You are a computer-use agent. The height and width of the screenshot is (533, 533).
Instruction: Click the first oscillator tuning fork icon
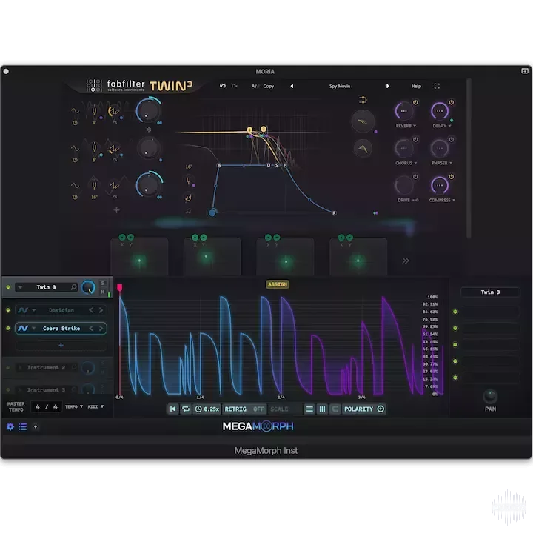tap(94, 112)
